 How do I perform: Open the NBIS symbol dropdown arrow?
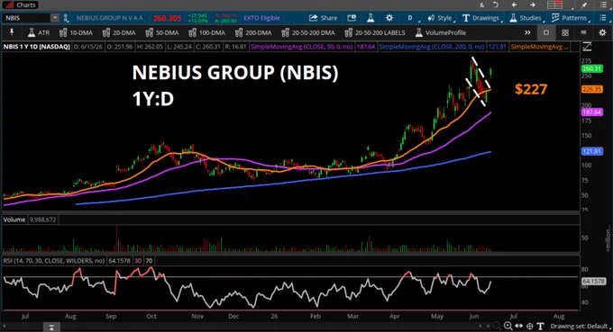(x=55, y=18)
